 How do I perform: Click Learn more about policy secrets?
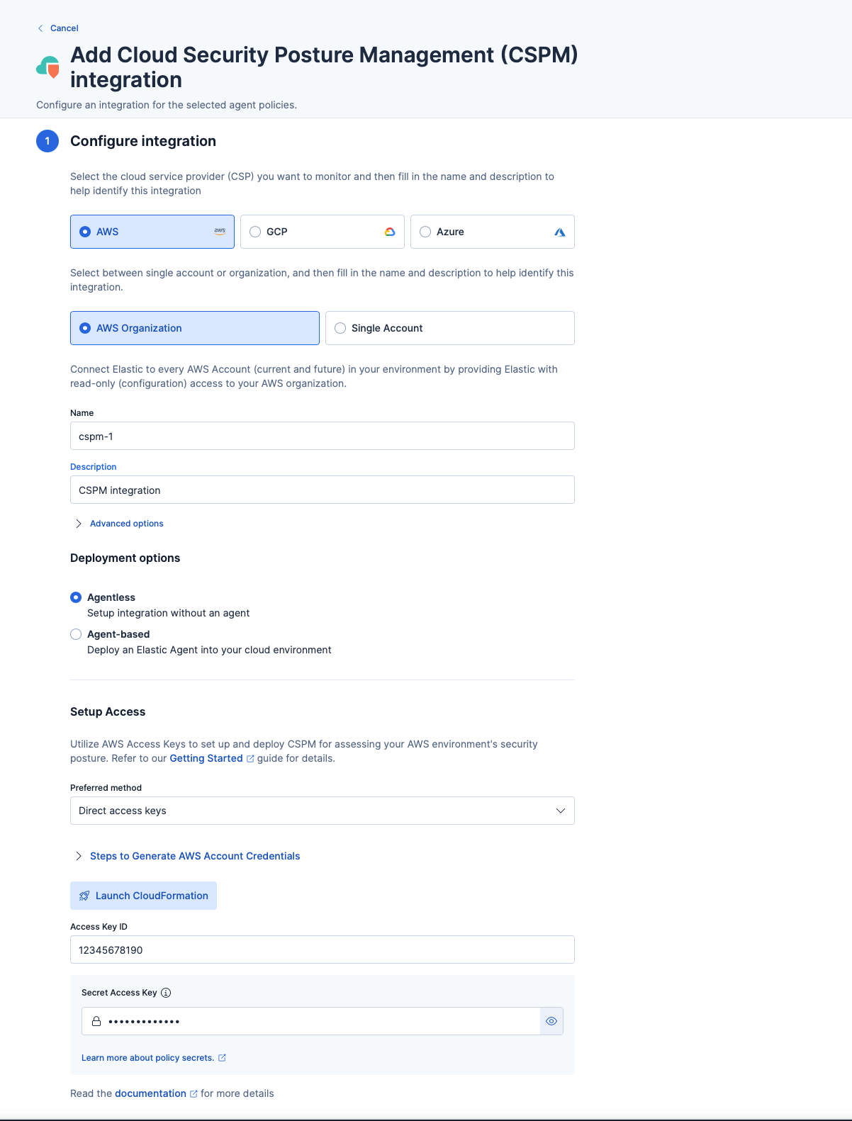coord(147,1057)
